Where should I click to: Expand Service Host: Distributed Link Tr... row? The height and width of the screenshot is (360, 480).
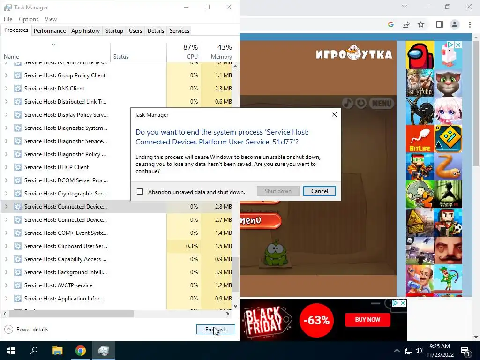[x=7, y=102]
